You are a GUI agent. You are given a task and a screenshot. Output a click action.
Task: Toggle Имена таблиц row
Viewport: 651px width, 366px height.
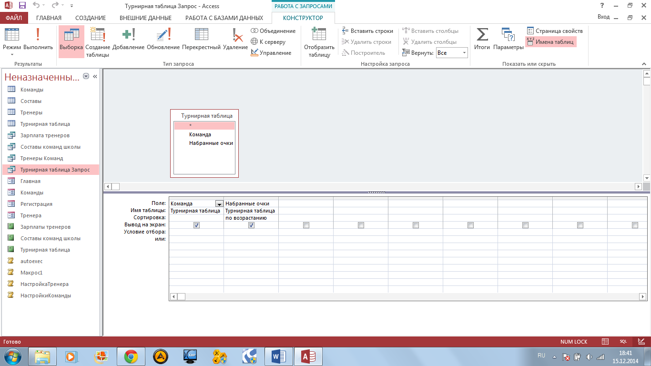pyautogui.click(x=551, y=42)
